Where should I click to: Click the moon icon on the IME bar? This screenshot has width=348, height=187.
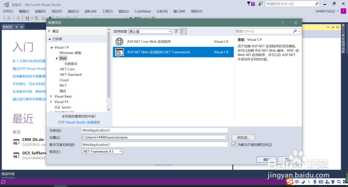(303, 182)
